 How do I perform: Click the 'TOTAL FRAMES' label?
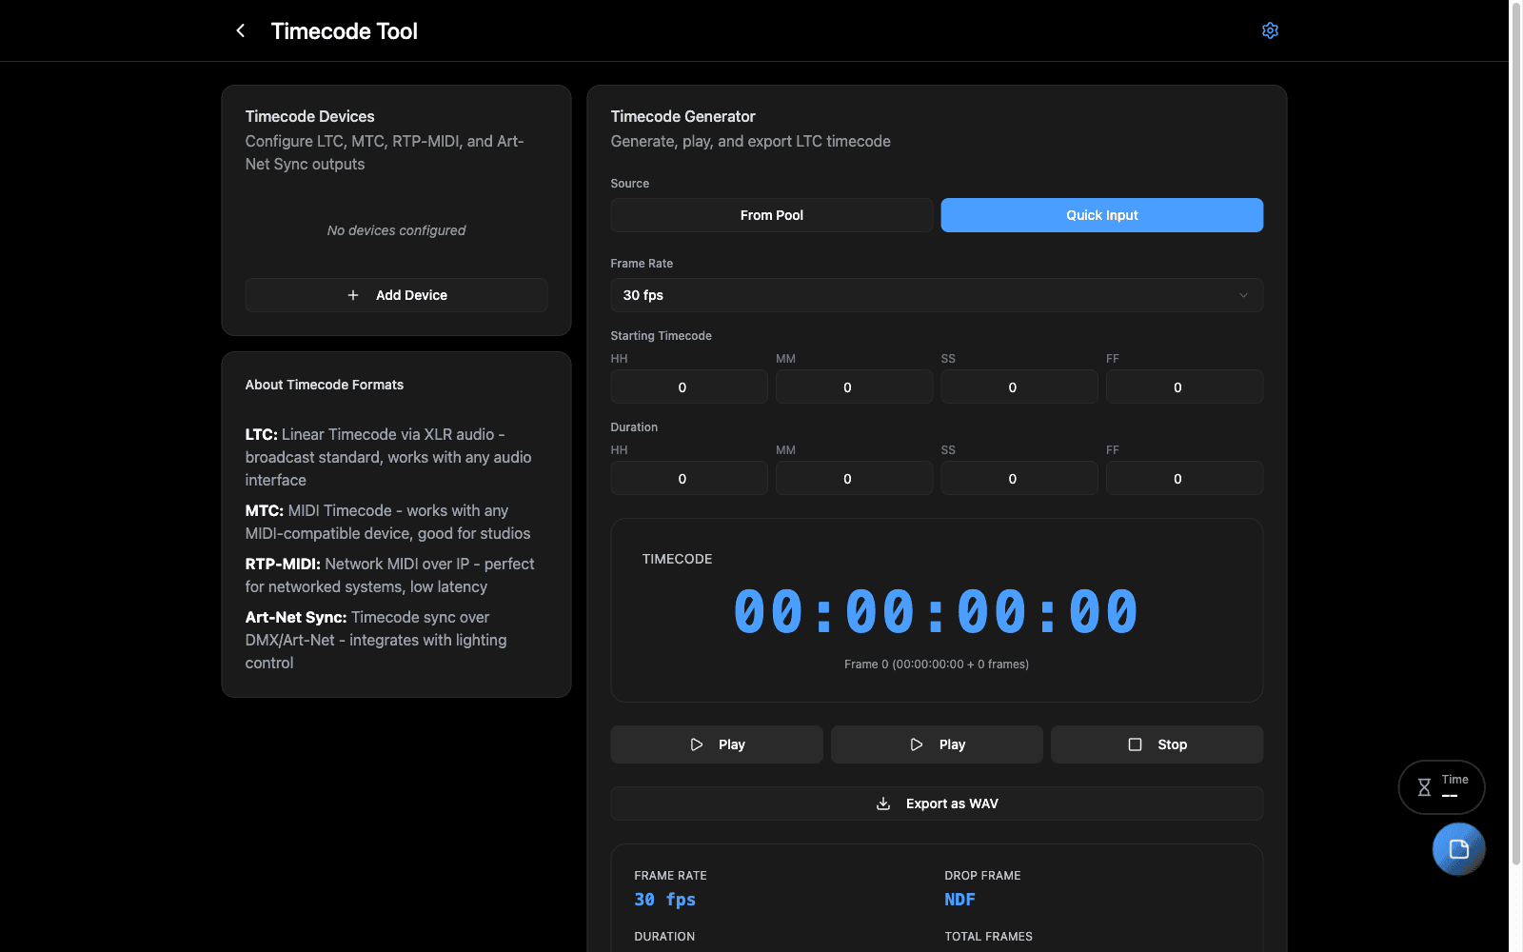988,937
